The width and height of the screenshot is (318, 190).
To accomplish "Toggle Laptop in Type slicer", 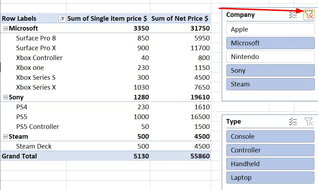I will (x=270, y=178).
